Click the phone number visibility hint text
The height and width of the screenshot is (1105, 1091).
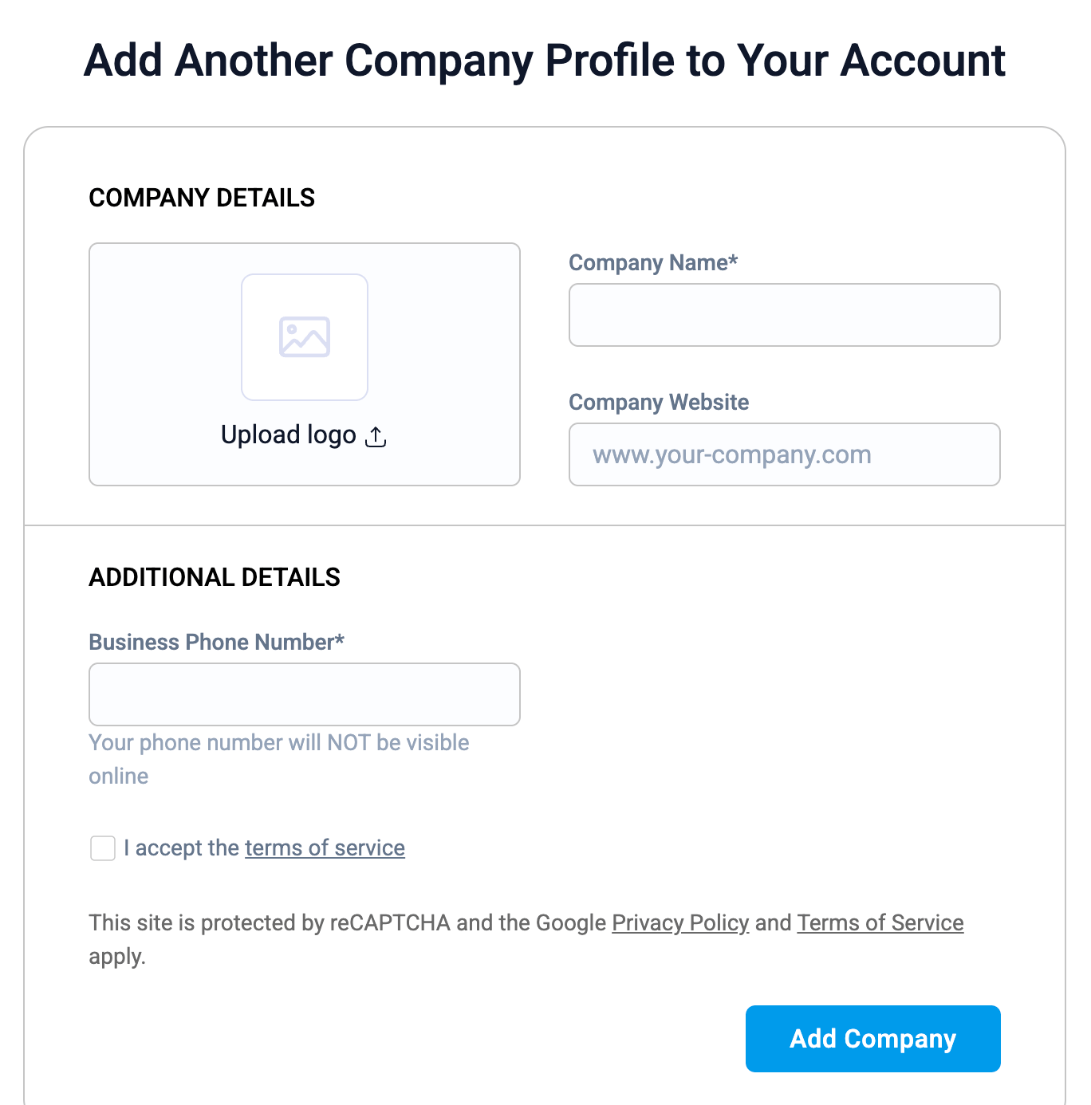(x=279, y=759)
